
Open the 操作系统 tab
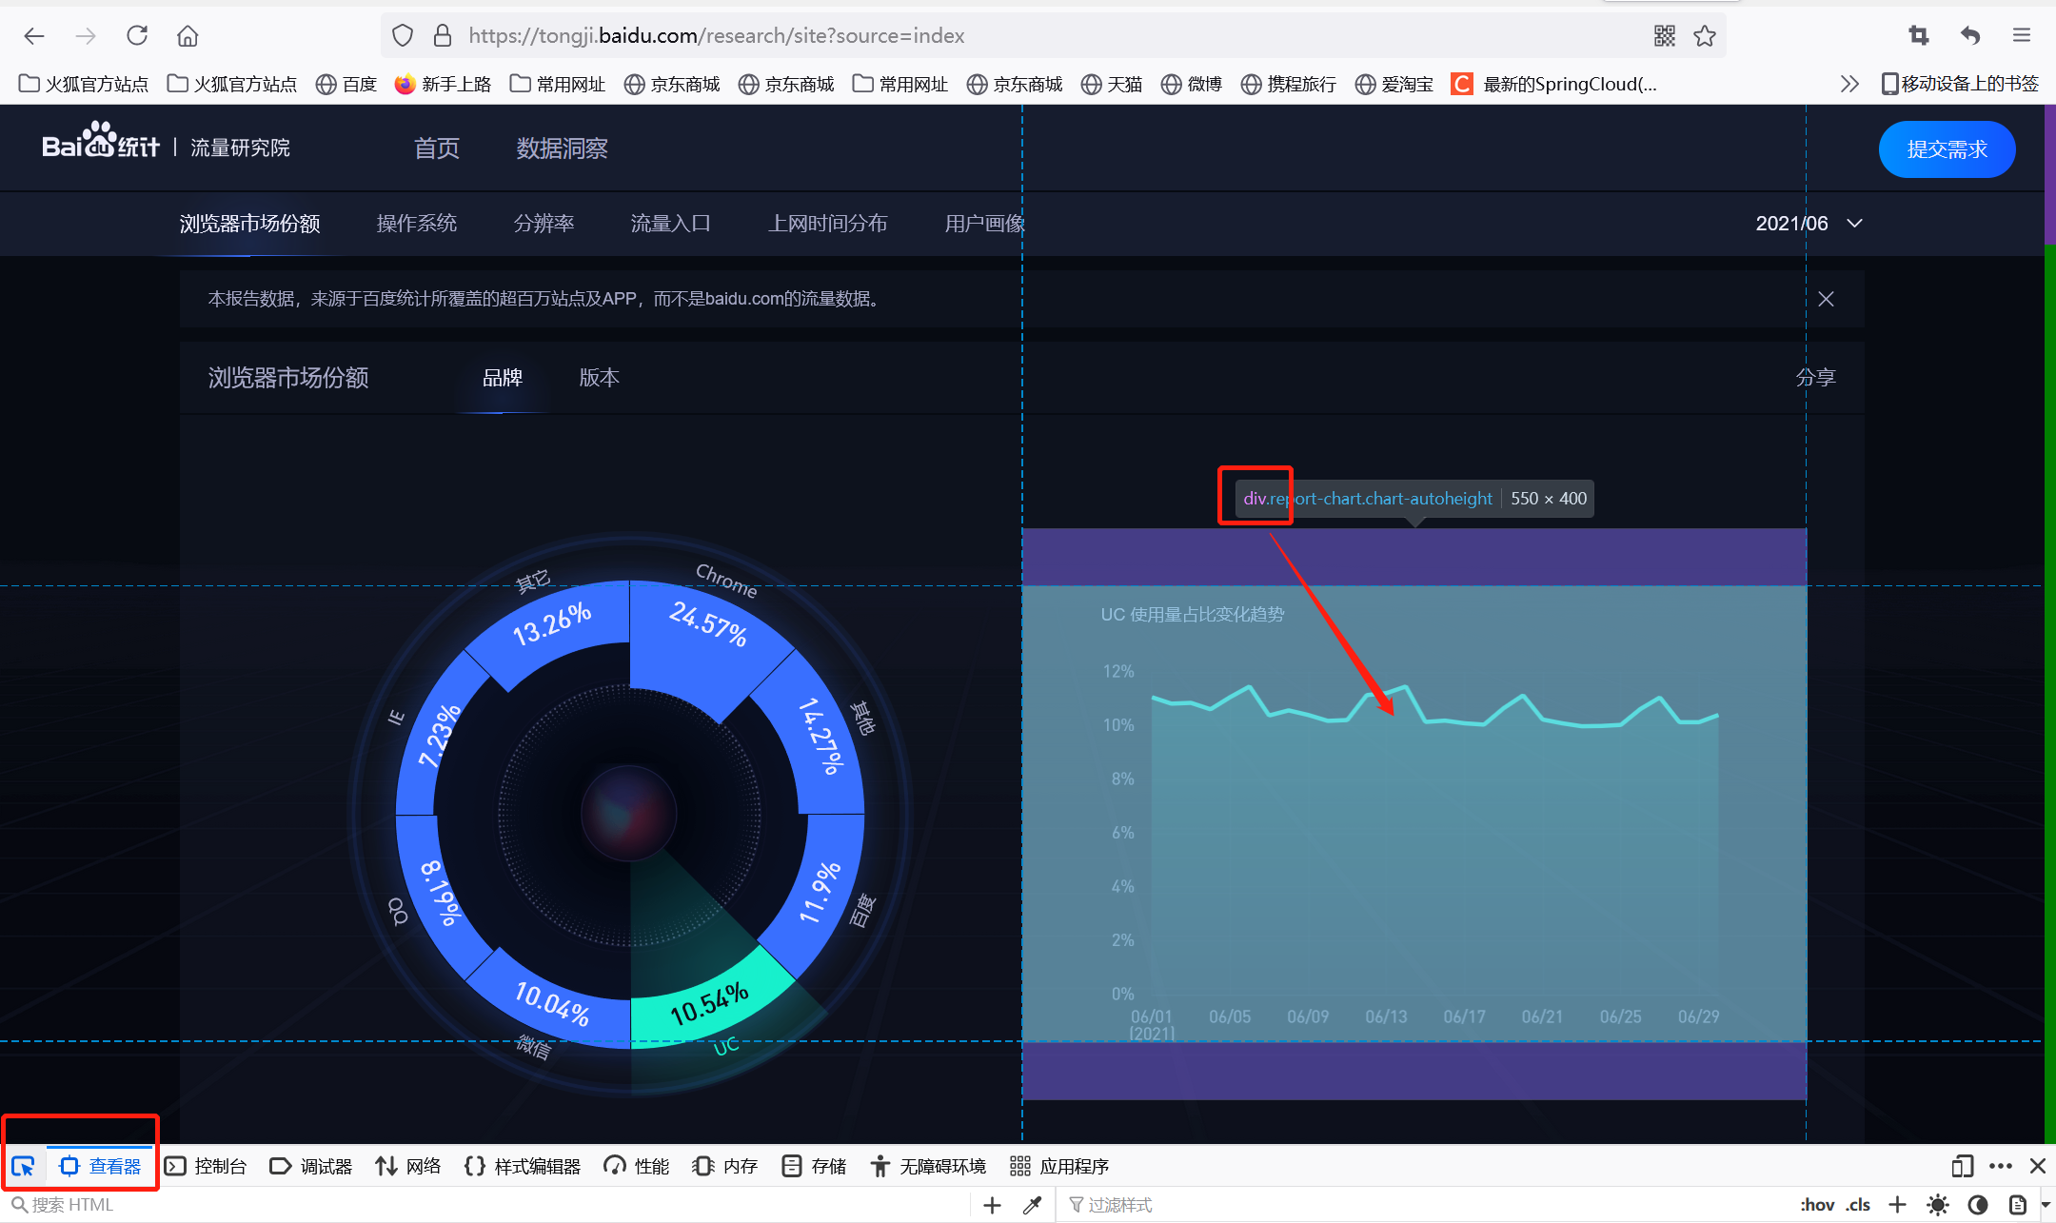tap(416, 224)
